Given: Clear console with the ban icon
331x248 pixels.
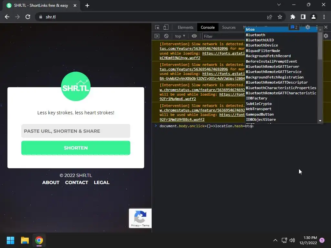Looking at the screenshot, I should point(166,36).
